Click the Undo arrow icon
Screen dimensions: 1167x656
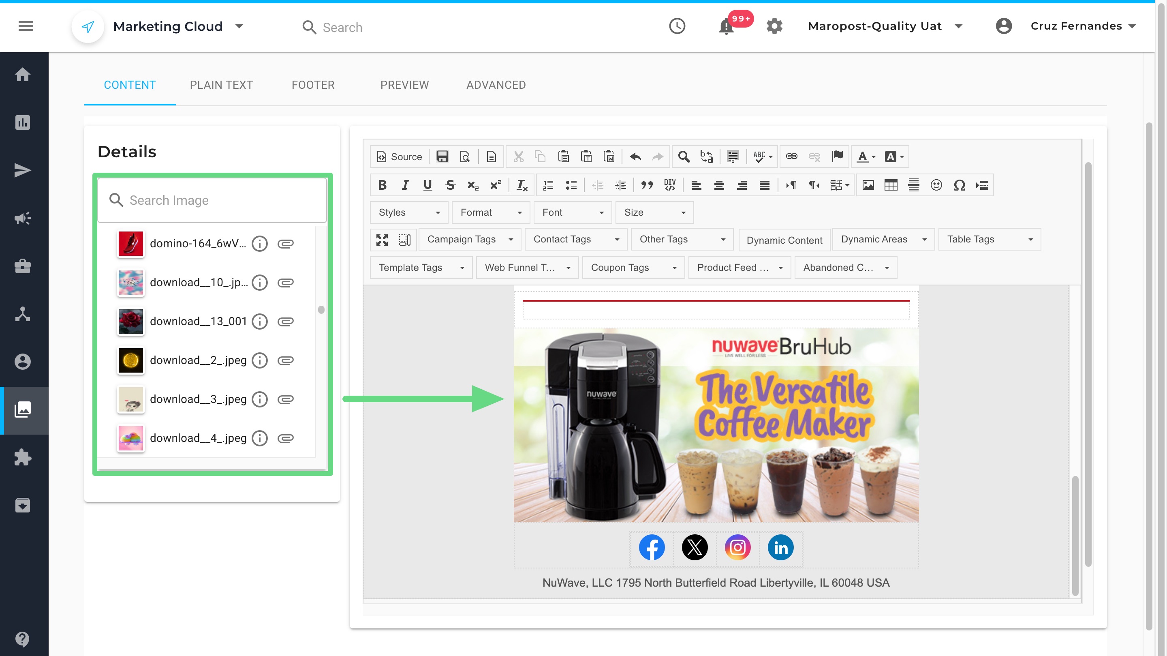click(635, 157)
